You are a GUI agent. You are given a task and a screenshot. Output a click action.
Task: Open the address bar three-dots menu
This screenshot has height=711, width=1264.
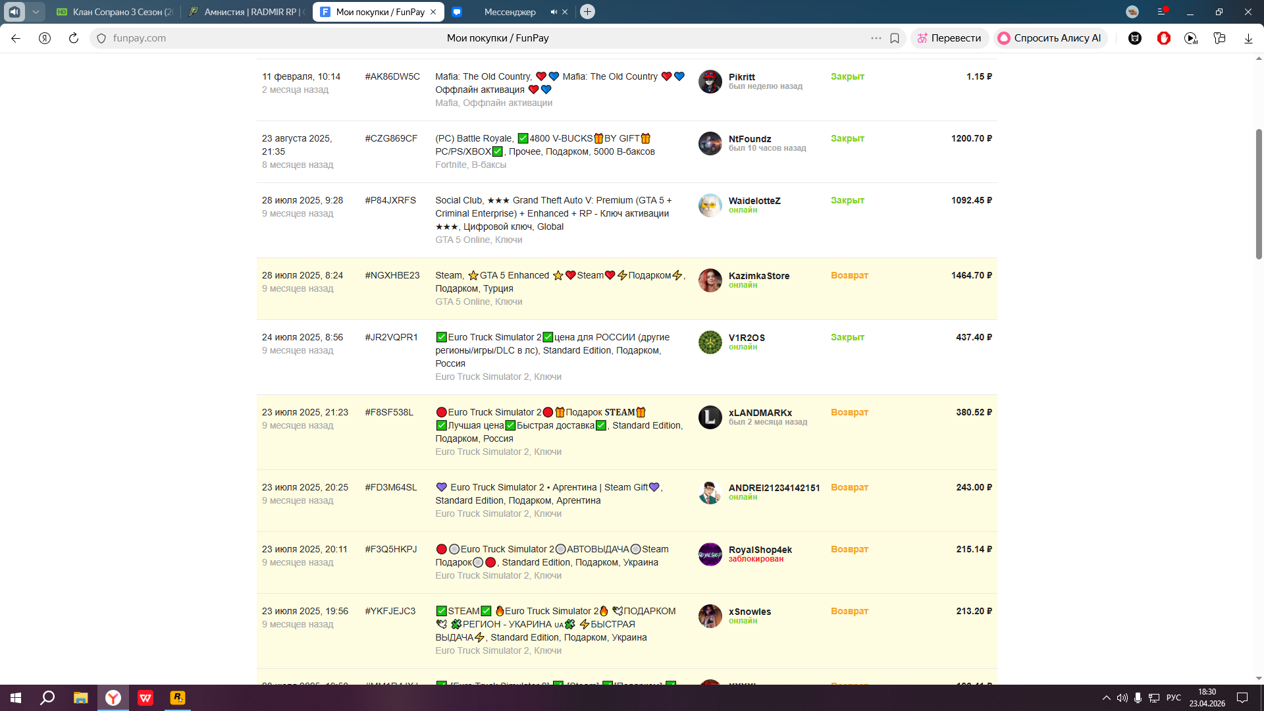coord(876,38)
